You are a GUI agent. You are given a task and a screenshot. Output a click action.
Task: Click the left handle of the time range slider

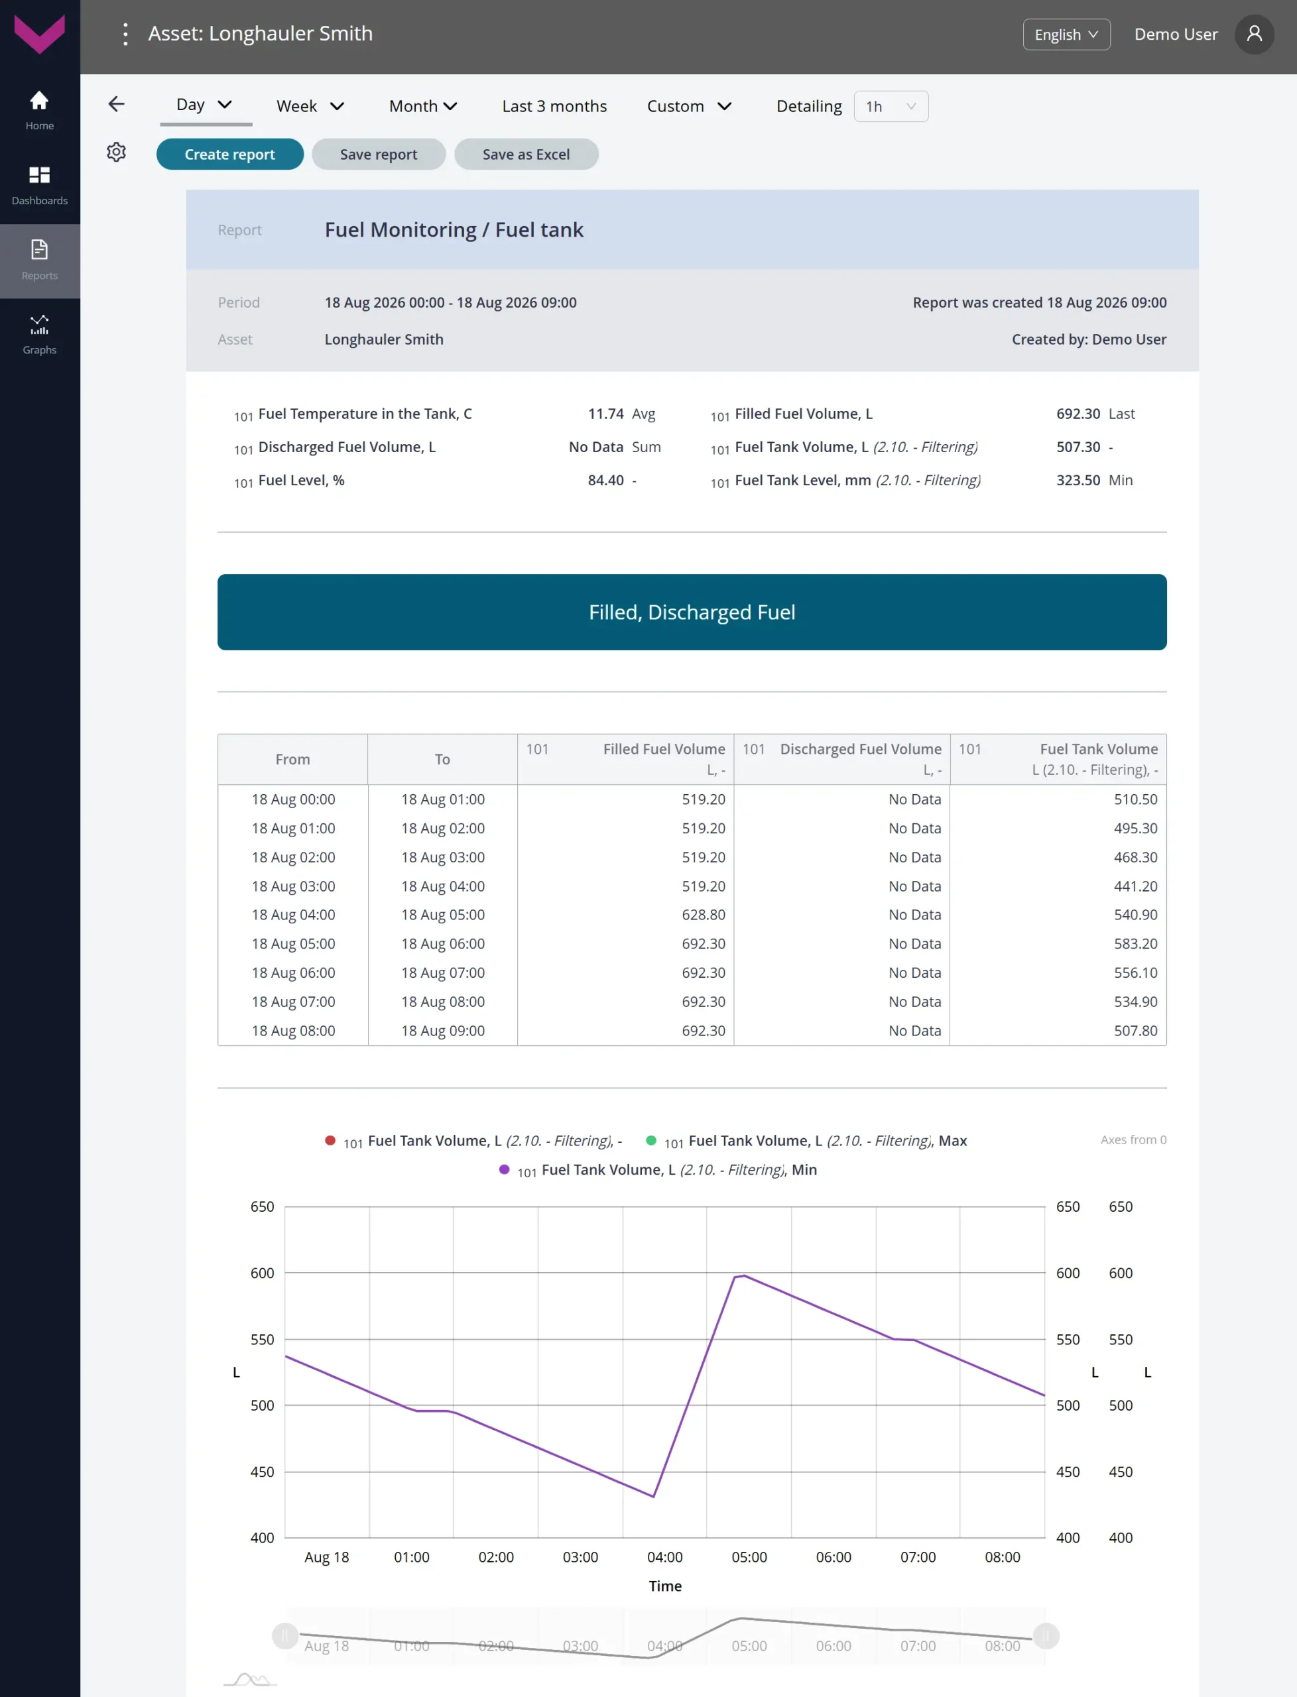[285, 1635]
